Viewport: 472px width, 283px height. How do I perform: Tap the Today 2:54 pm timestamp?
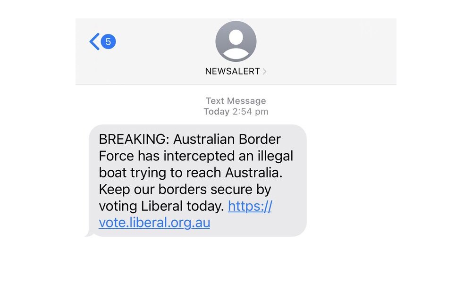click(236, 112)
